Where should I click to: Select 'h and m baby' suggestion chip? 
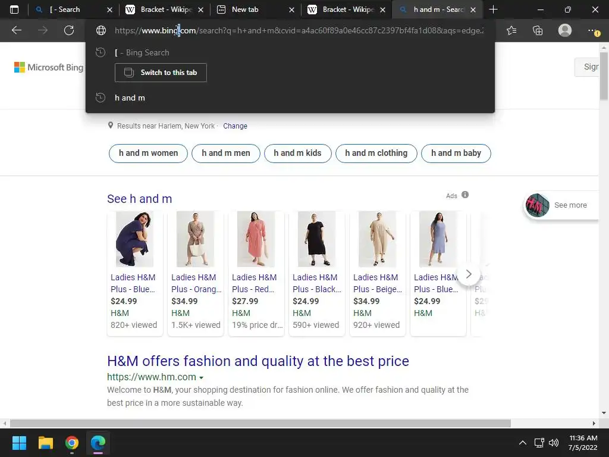pos(456,153)
